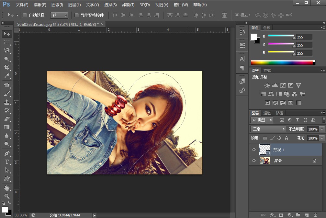Open the Adjustments panel options menu
The height and width of the screenshot is (218, 326).
pyautogui.click(x=323, y=70)
